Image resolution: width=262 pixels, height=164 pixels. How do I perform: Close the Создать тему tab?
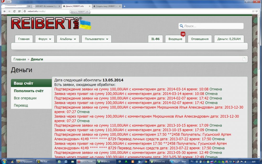[120, 6]
